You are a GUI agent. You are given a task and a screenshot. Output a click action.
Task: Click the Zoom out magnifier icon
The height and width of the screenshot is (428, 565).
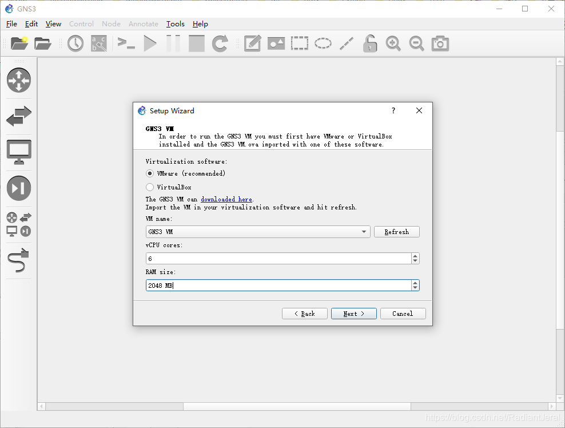416,43
